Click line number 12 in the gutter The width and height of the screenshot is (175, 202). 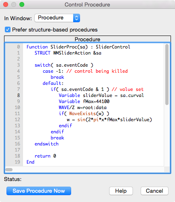17,120
